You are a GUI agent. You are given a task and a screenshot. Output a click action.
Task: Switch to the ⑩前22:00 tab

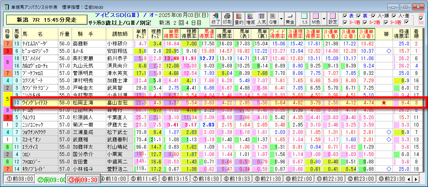tap(298, 179)
